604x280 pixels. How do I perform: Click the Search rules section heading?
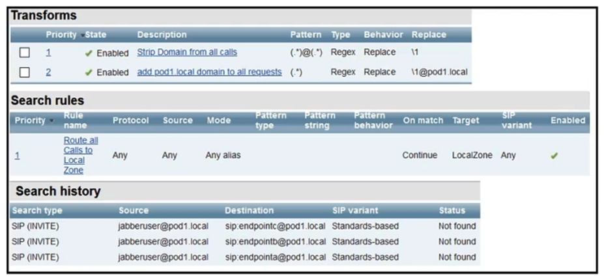(x=48, y=100)
